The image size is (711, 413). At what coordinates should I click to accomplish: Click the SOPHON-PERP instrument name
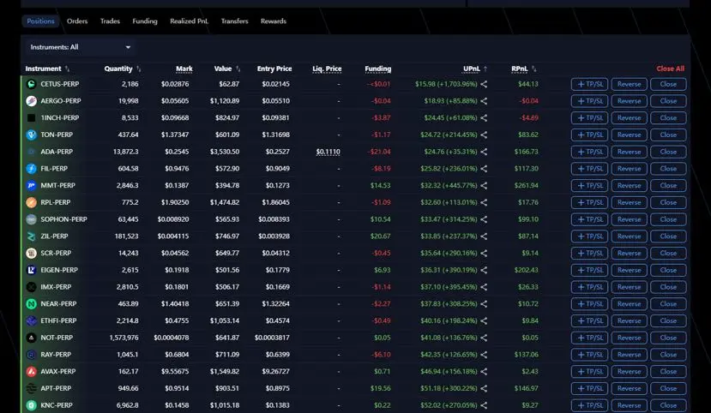63,219
